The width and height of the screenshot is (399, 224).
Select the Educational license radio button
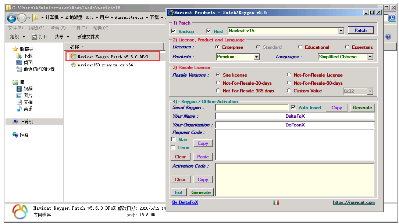click(x=300, y=47)
